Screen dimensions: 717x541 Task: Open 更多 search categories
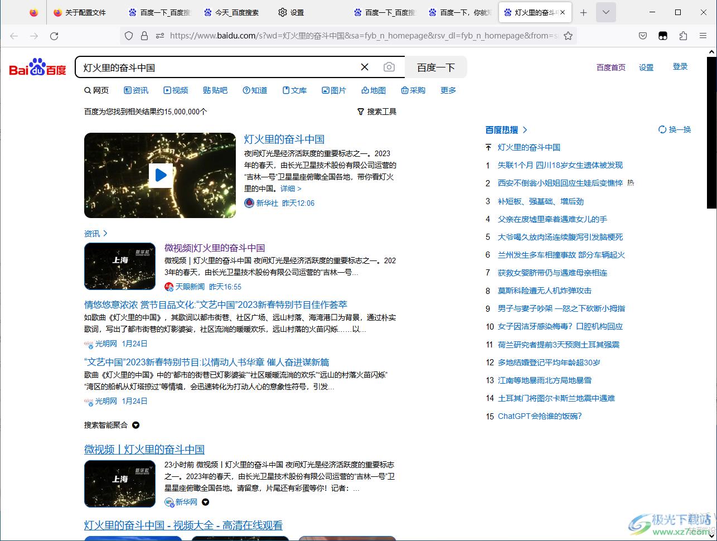[448, 90]
